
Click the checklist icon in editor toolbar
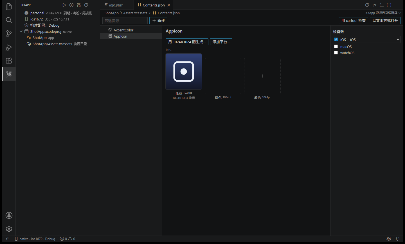point(382,5)
